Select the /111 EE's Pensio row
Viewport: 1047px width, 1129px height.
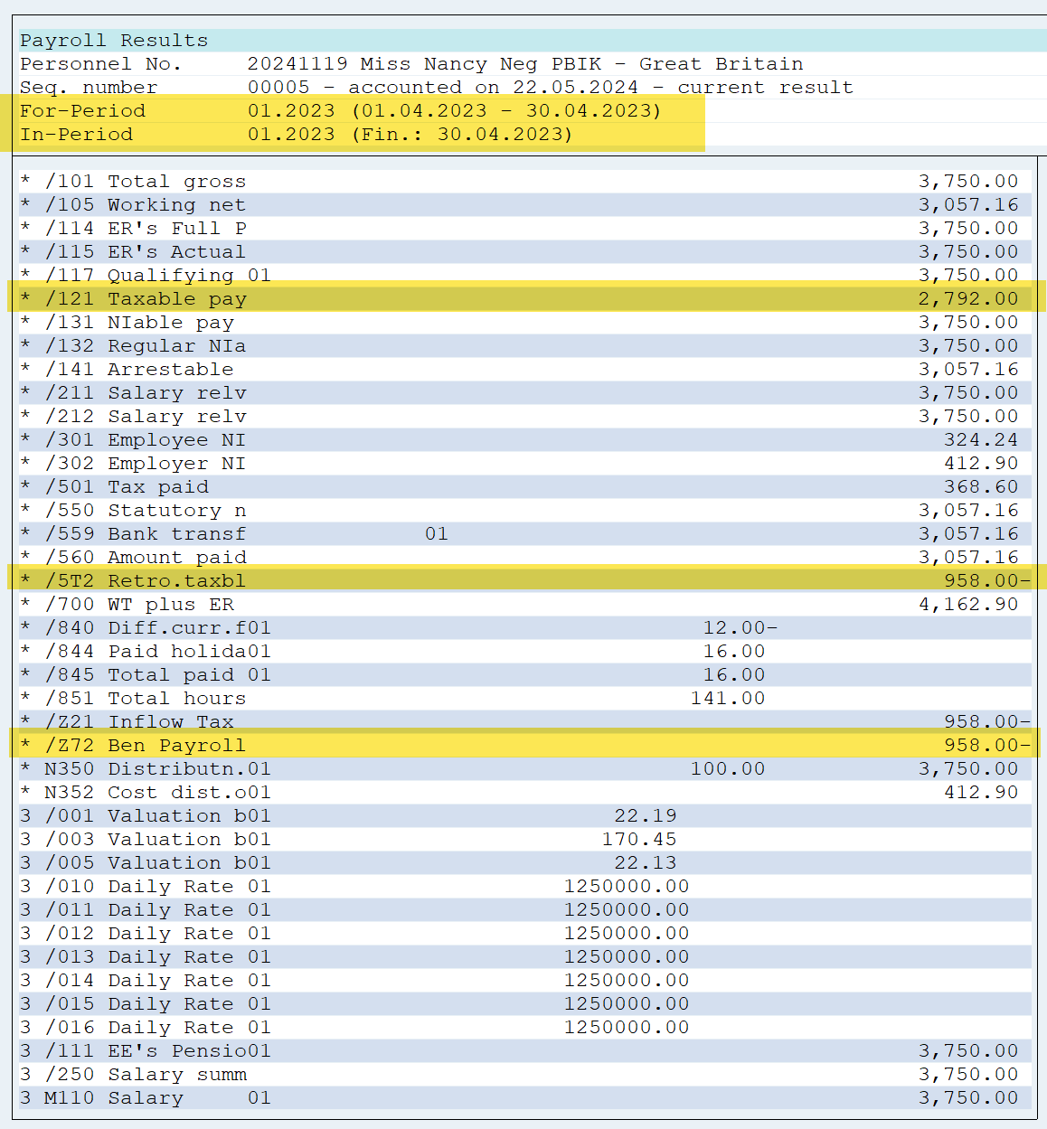[x=524, y=1051]
